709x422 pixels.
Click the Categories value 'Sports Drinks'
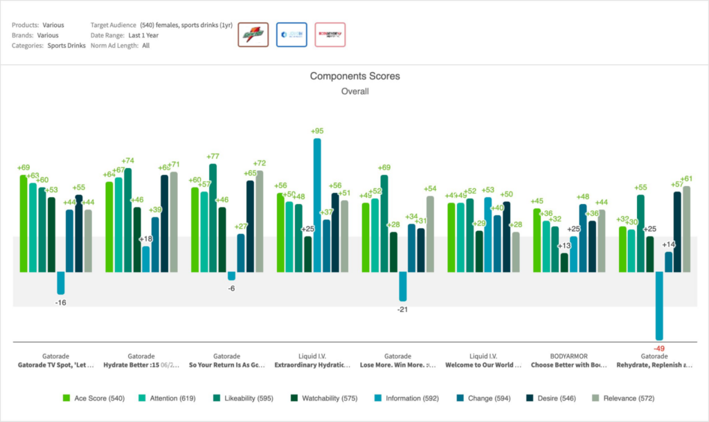pos(66,46)
